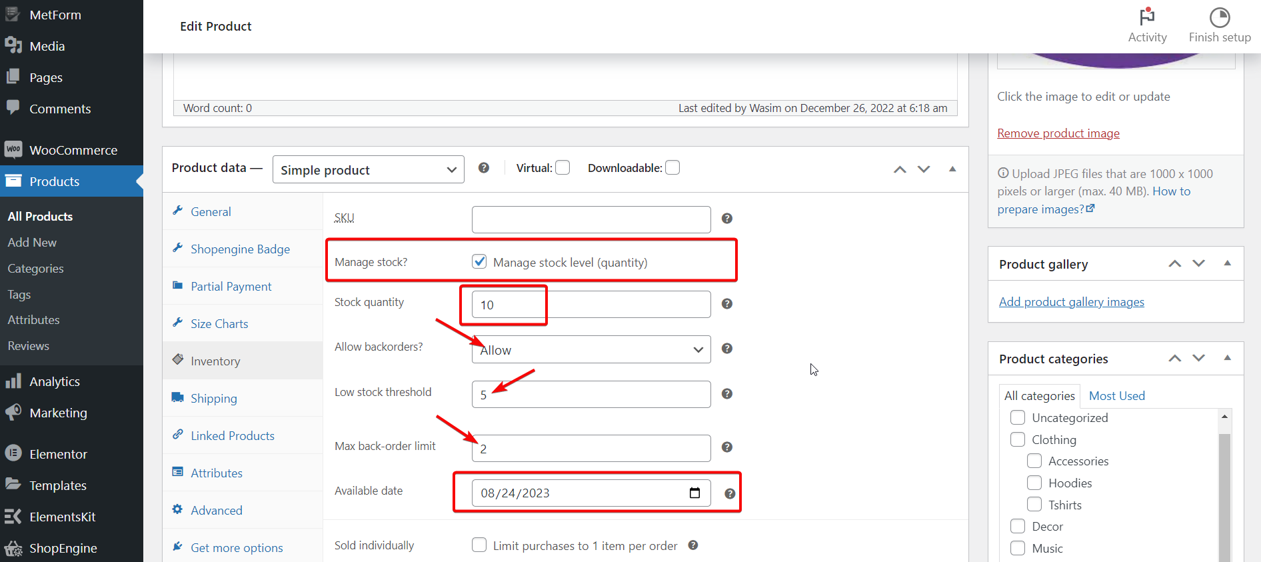Click the help icon beside Max back-order limit

click(727, 447)
